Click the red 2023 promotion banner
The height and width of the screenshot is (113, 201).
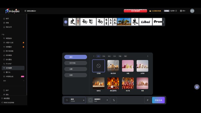pyautogui.click(x=135, y=11)
